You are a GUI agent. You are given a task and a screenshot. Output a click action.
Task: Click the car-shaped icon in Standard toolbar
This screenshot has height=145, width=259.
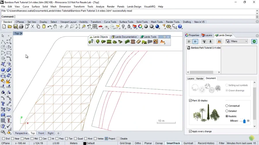pos(100,26)
